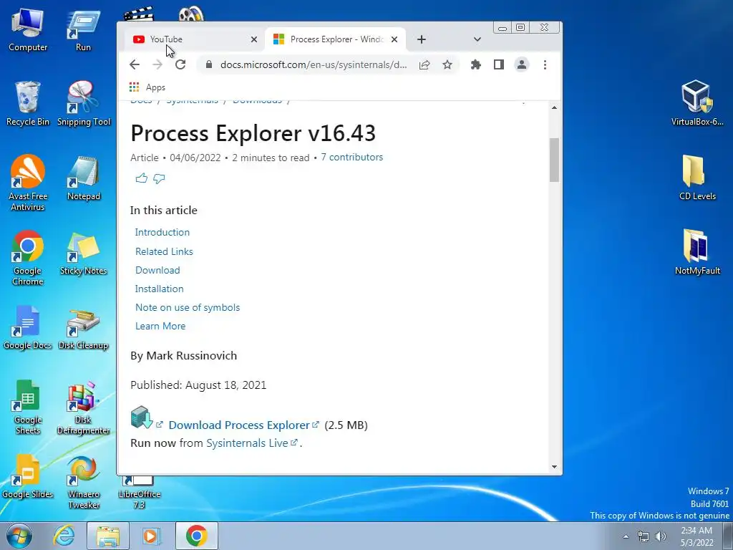Close the YouTube tab
This screenshot has width=733, height=550.
click(254, 39)
